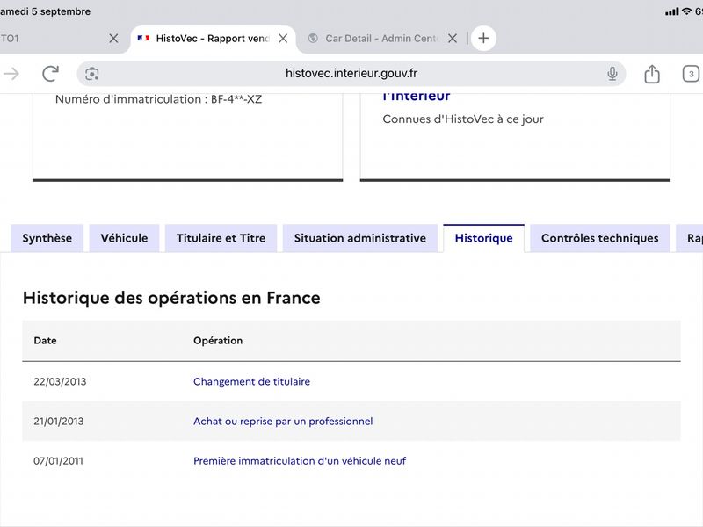This screenshot has width=703, height=527.
Task: Add a new browser tab
Action: [x=483, y=38]
